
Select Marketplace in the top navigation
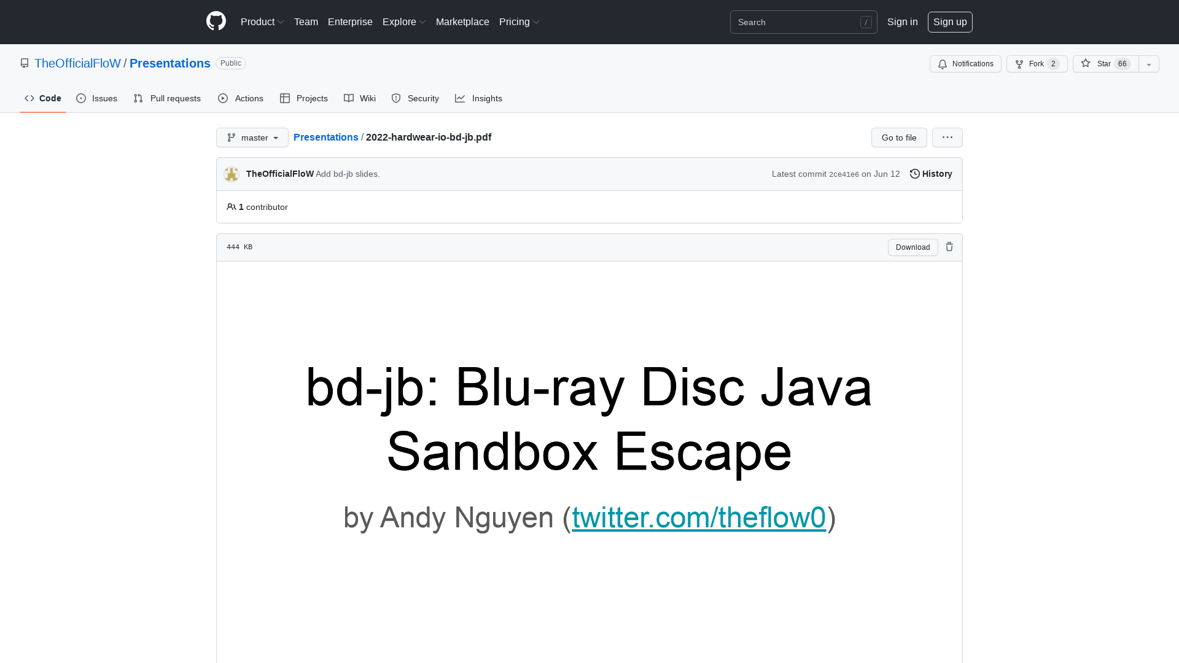[462, 21]
